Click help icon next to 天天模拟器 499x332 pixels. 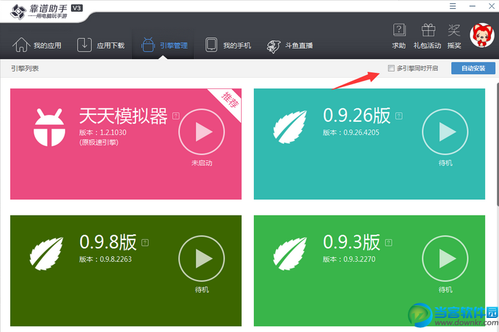(175, 116)
